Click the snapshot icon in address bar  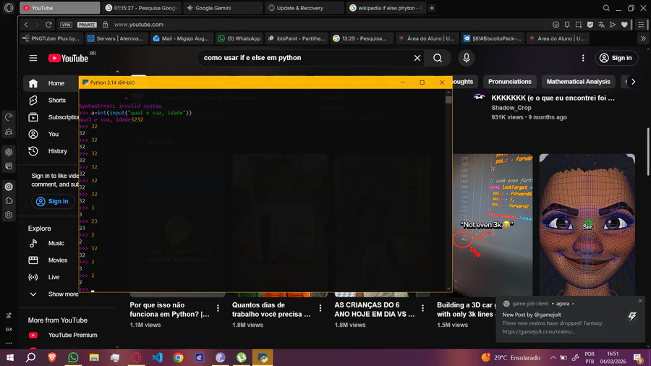[579, 25]
